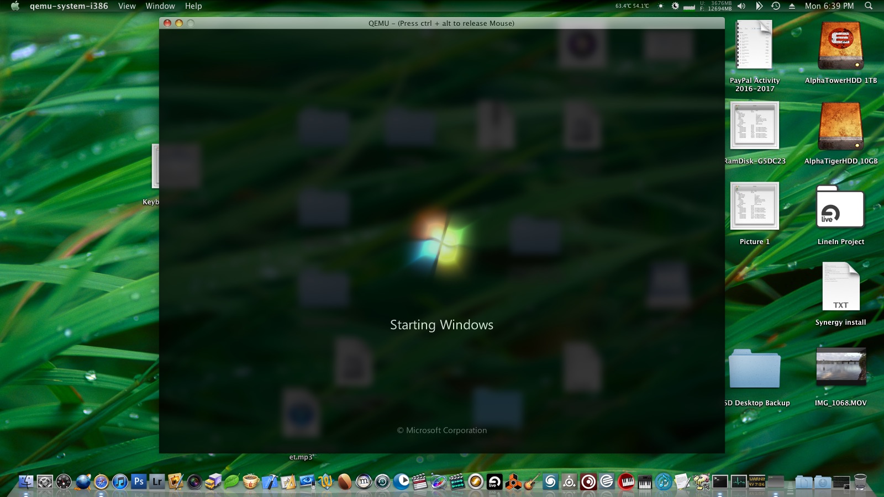Open Terminal from the Dock
884x497 pixels.
(x=720, y=482)
